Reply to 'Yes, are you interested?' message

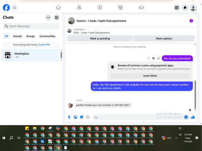(x=154, y=58)
